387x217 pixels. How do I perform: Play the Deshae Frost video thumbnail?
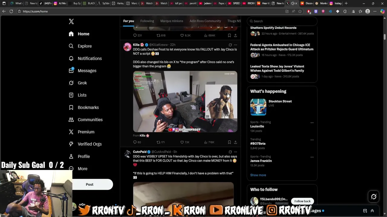[x=185, y=102]
